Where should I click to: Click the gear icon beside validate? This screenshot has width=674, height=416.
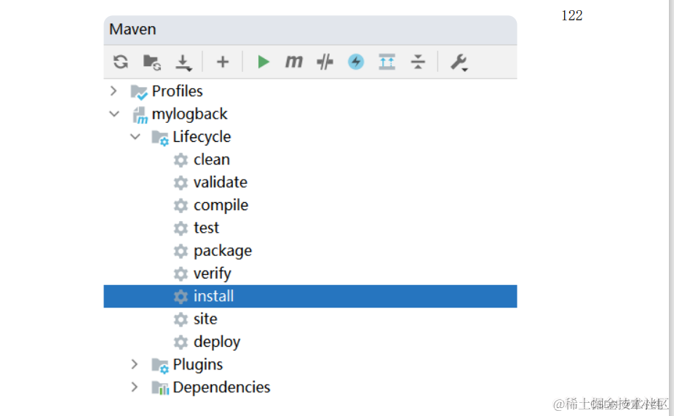181,183
